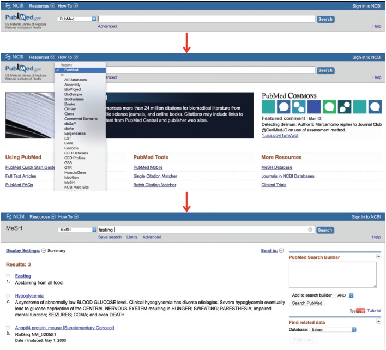Click the PubMed.gov logo in the middle panel
Screen dimensions: 386x350
pos(23,69)
